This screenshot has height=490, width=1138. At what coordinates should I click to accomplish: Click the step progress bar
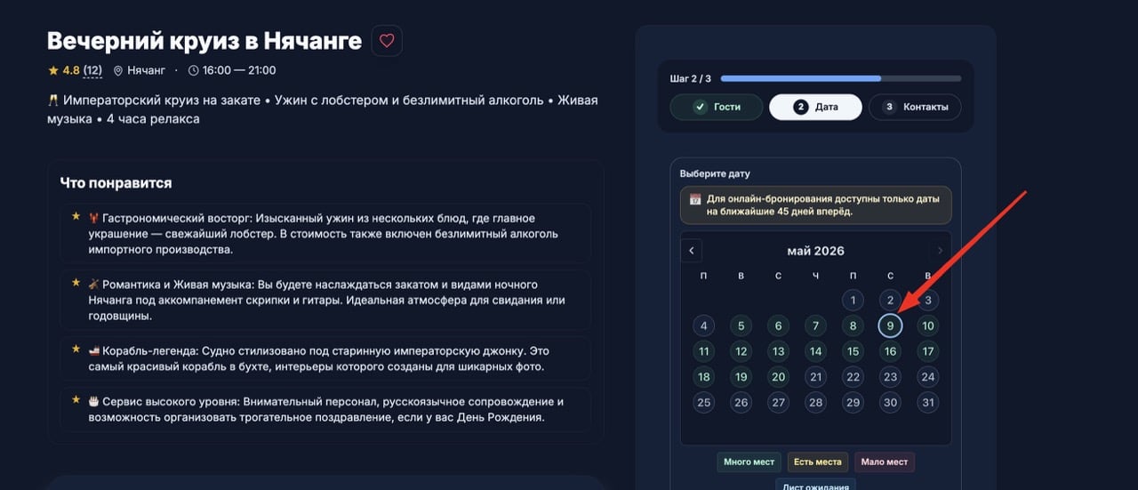tap(841, 78)
